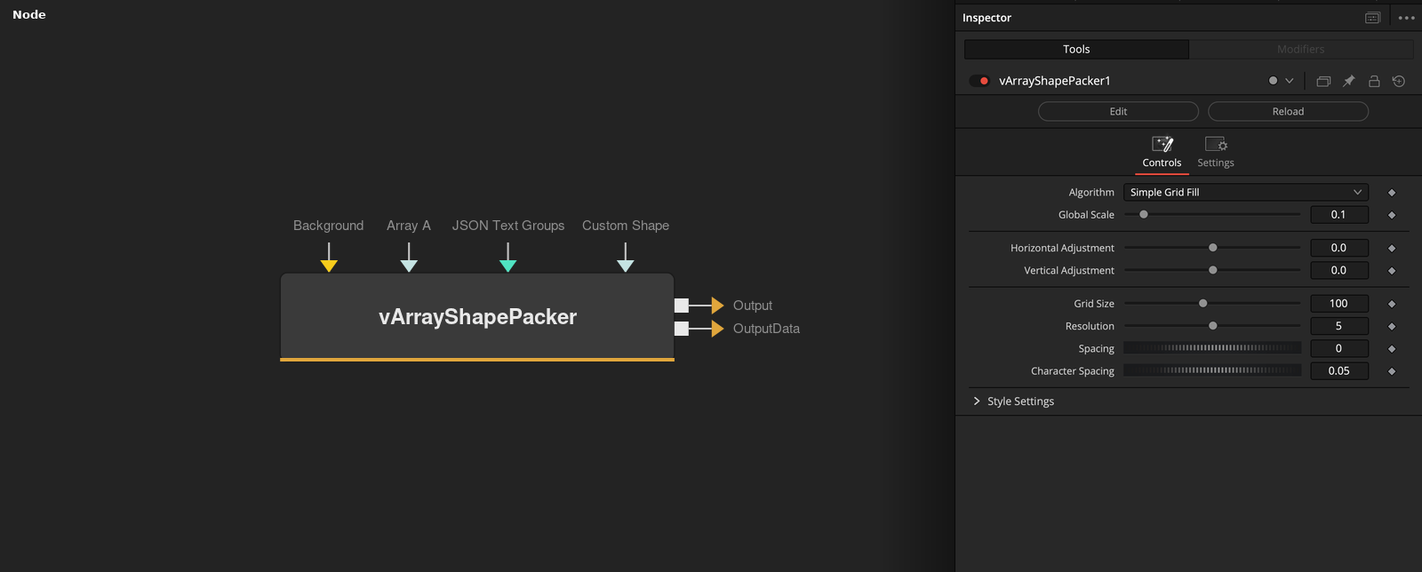Screen dimensions: 1422x572
Task: Click the Custom Shape label
Action: pos(626,226)
